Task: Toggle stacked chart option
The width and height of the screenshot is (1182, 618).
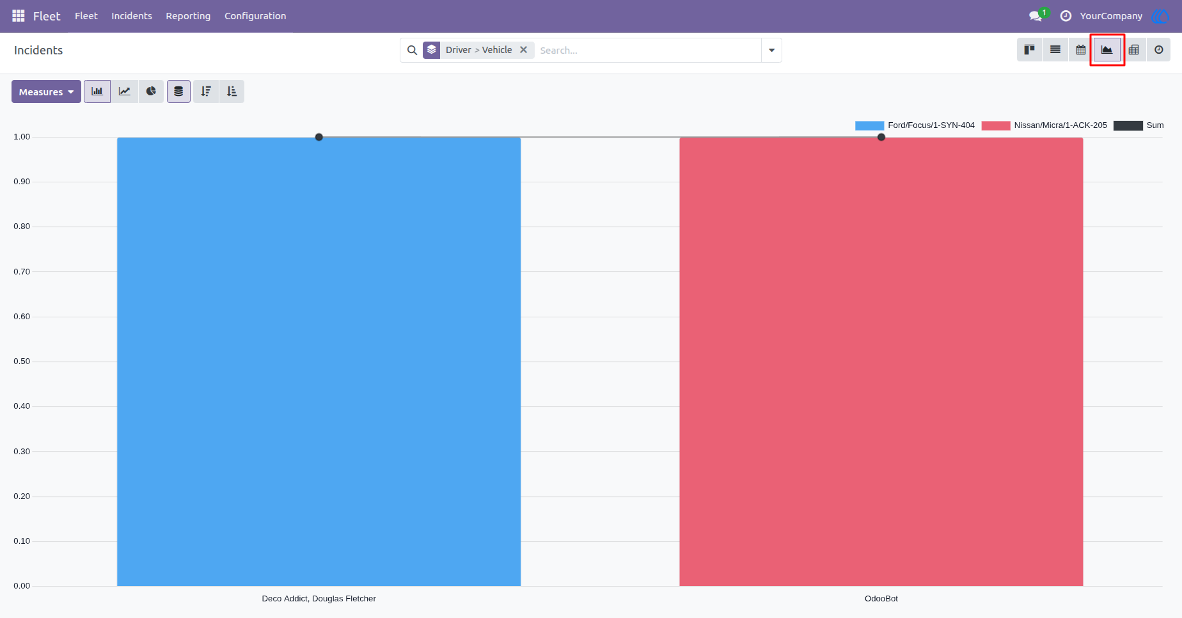Action: point(178,91)
